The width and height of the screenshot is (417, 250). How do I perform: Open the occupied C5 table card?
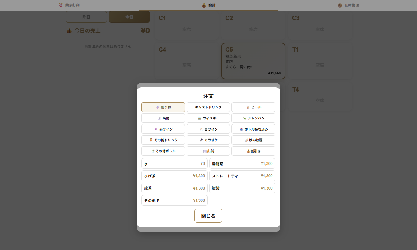coord(253,61)
